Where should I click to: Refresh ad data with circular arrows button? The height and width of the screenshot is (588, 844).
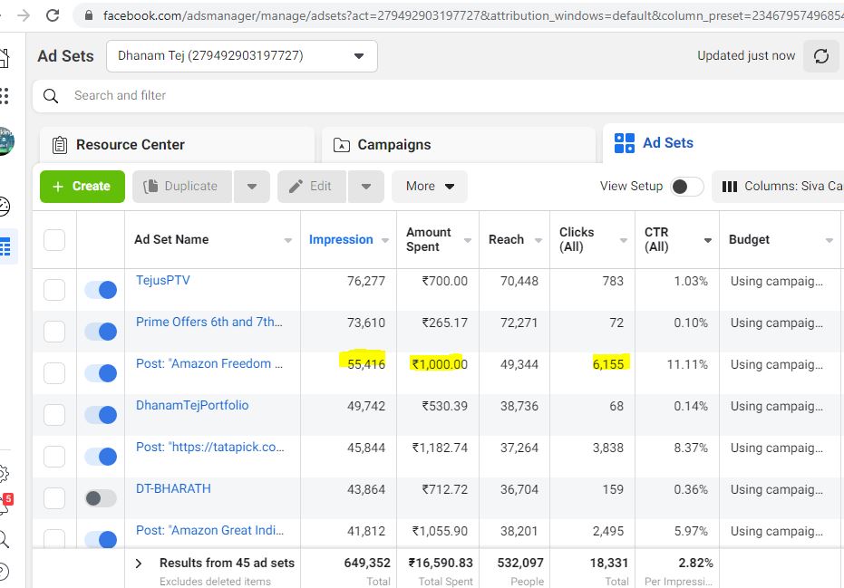pos(820,56)
